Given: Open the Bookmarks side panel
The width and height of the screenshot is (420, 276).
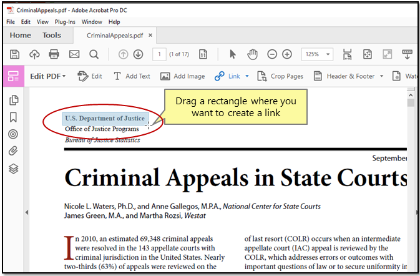Looking at the screenshot, I should pyautogui.click(x=13, y=117).
